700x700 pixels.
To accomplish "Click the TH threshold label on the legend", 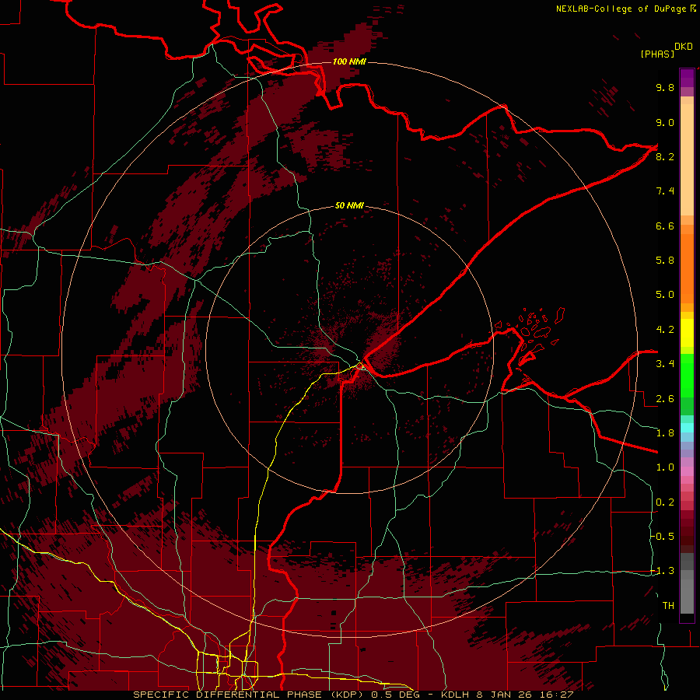I will pyautogui.click(x=668, y=606).
